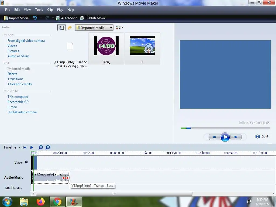276x207 pixels.
Task: Click the taskbar clock showing 3:59 PM
Action: click(x=263, y=202)
